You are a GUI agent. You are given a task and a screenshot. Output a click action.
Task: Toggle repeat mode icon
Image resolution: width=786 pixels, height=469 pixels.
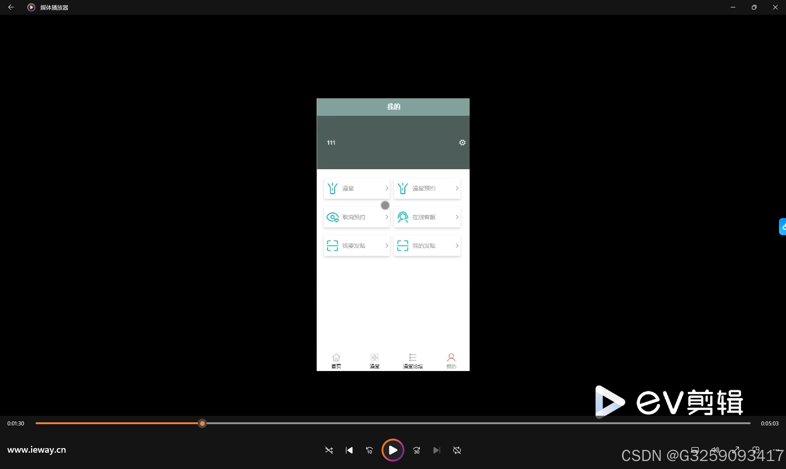pyautogui.click(x=457, y=450)
